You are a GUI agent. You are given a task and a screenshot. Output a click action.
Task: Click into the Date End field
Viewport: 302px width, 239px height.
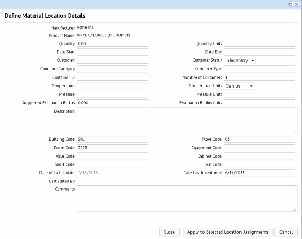(x=259, y=52)
